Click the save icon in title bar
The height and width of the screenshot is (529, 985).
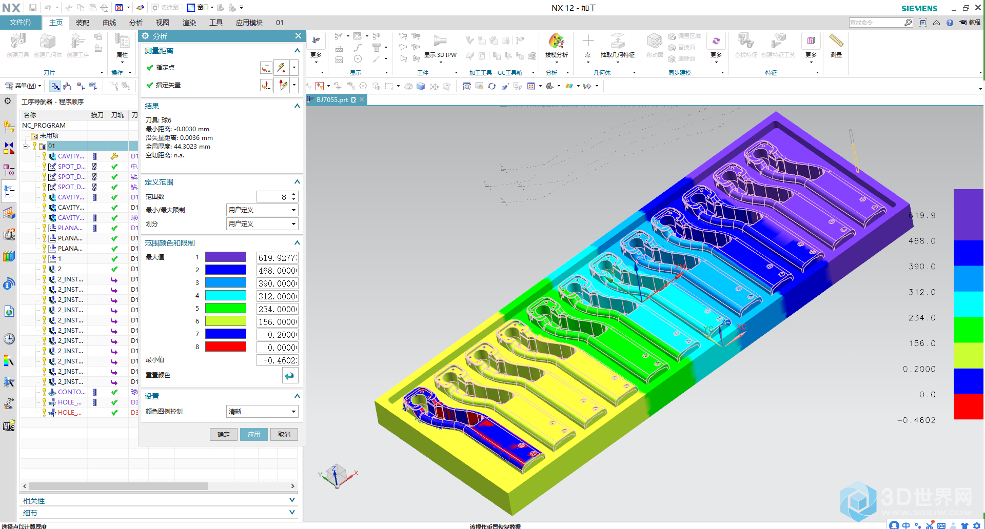(33, 8)
